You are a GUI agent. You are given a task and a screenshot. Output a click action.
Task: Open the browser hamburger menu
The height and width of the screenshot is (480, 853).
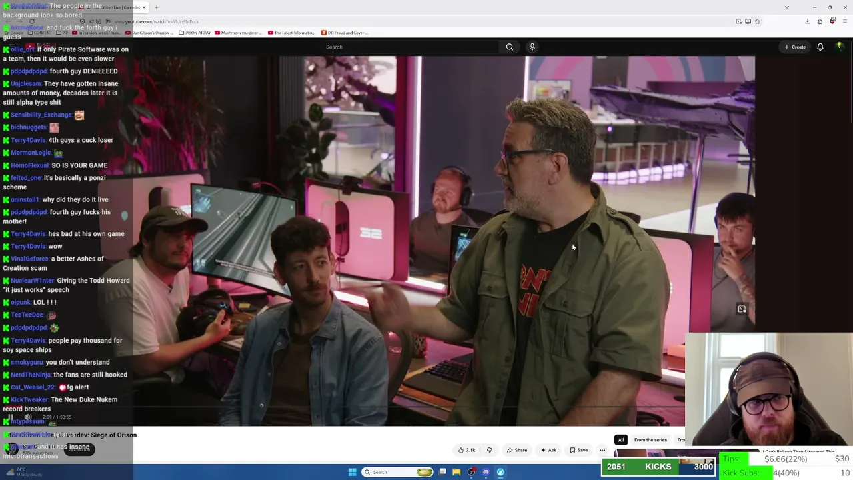click(x=844, y=21)
